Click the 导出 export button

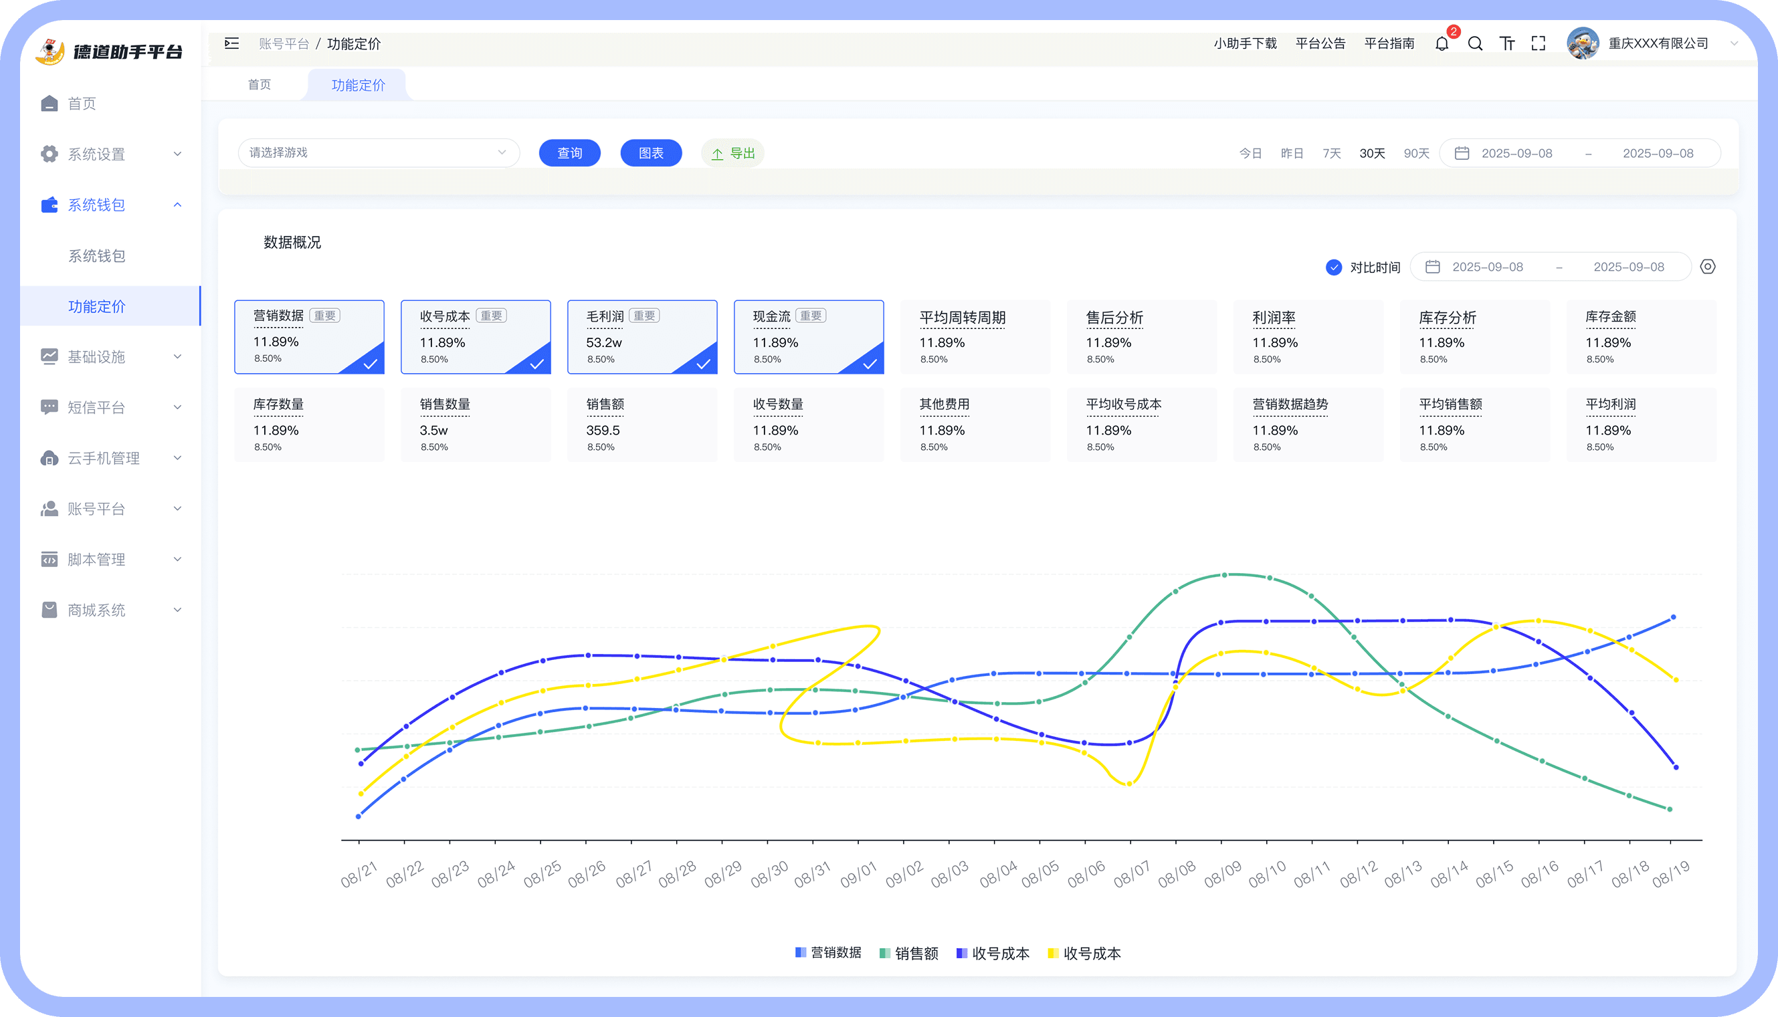[x=733, y=153]
